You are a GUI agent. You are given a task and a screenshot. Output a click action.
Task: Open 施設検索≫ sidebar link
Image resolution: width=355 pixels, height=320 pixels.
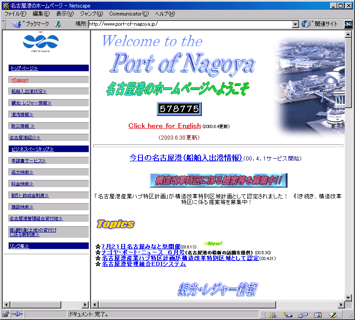pos(23,207)
